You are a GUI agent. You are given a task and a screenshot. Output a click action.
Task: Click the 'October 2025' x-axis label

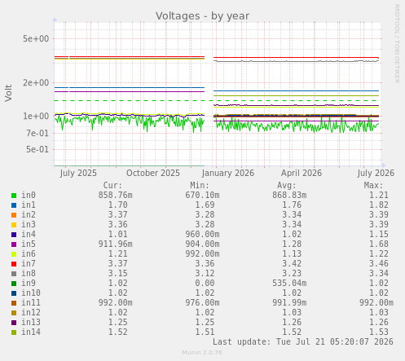pyautogui.click(x=153, y=174)
